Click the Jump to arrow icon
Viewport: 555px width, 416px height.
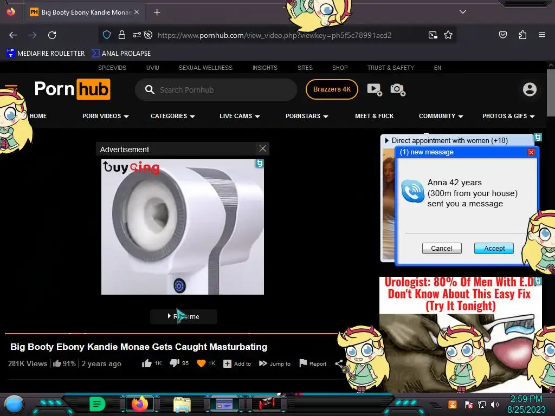click(263, 363)
